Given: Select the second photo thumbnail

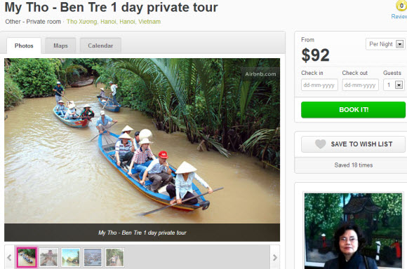Looking at the screenshot, I should coord(48,257).
